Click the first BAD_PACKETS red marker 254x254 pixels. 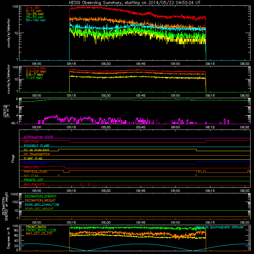point(81,184)
